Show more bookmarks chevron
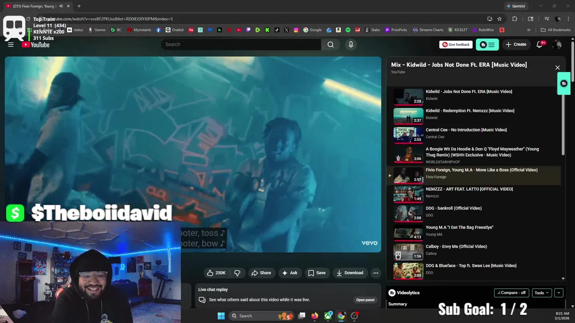Image resolution: width=575 pixels, height=323 pixels. pyautogui.click(x=529, y=30)
